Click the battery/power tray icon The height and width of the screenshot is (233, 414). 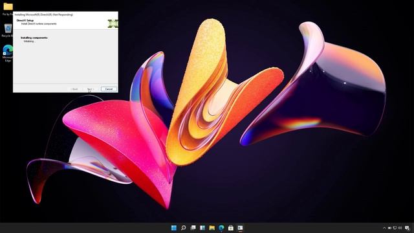[389, 228]
